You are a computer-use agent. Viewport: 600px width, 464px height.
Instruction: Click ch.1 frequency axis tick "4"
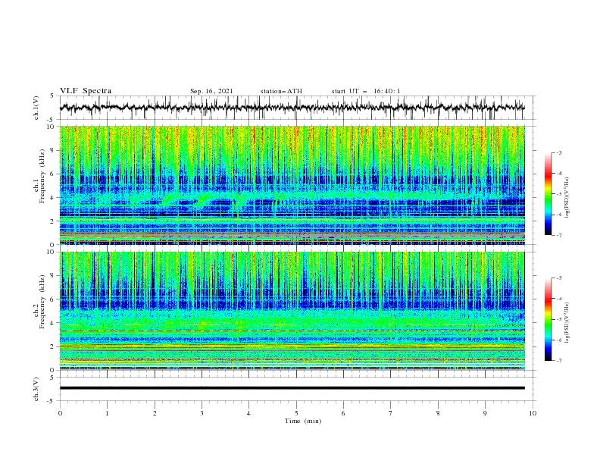pyautogui.click(x=54, y=198)
